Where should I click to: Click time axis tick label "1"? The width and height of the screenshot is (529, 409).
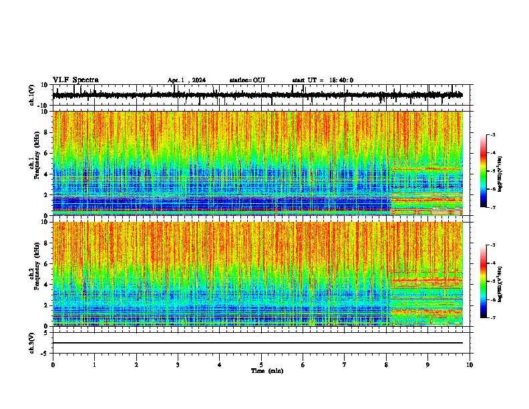click(x=94, y=365)
